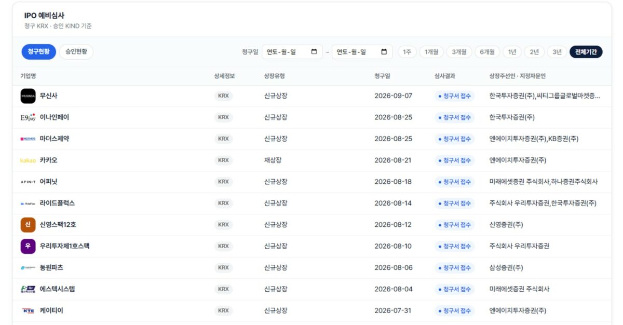Select the 6개월 period filter

click(x=487, y=52)
